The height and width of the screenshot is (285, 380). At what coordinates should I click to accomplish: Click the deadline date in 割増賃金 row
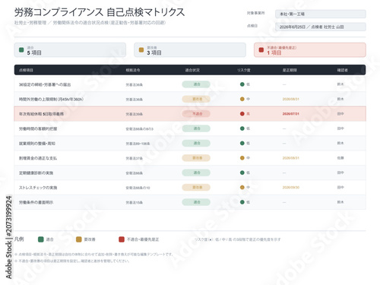pyautogui.click(x=291, y=158)
